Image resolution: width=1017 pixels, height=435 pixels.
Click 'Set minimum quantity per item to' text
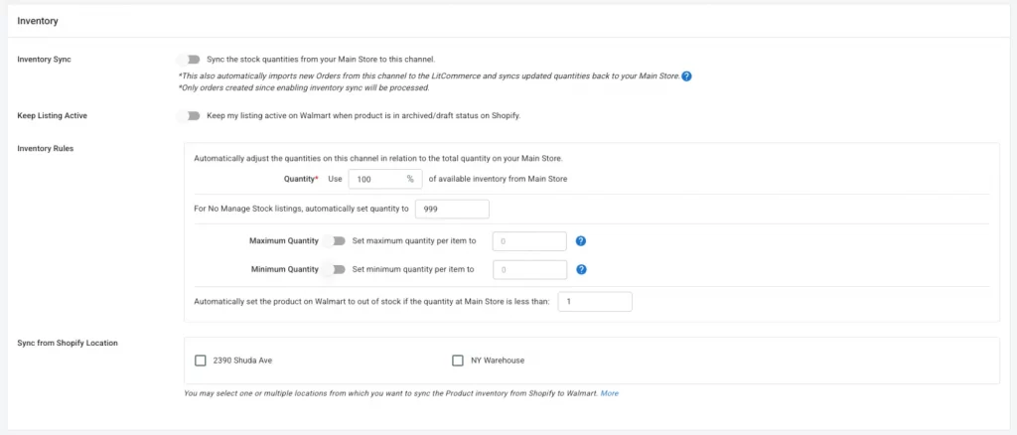pyautogui.click(x=413, y=269)
